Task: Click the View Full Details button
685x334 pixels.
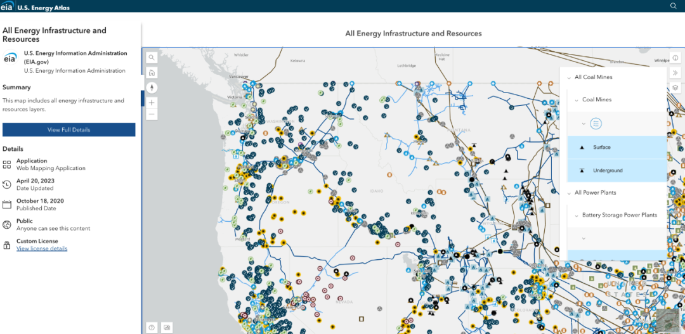Action: click(68, 130)
